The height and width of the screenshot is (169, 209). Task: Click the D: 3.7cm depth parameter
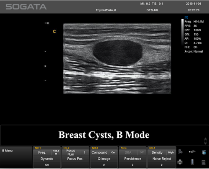(x=193, y=43)
